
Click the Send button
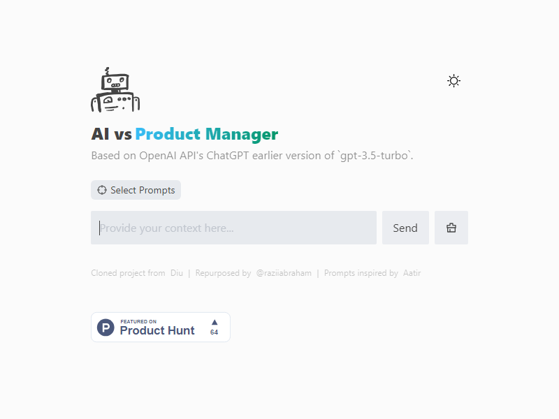(x=405, y=228)
